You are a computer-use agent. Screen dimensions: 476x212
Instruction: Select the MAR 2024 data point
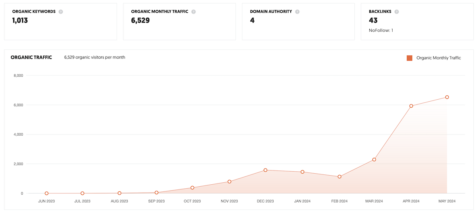(374, 160)
